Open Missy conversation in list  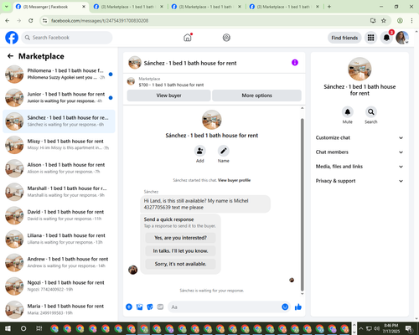click(x=59, y=145)
